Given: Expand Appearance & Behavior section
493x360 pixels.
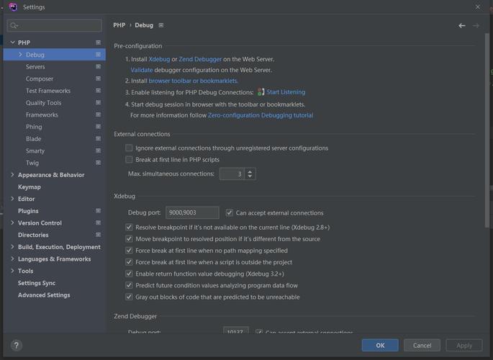Looking at the screenshot, I should tap(12, 174).
